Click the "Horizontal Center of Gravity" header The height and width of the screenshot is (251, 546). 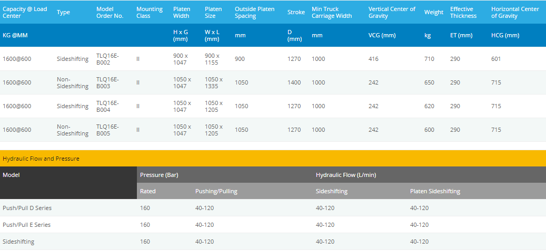514,13
